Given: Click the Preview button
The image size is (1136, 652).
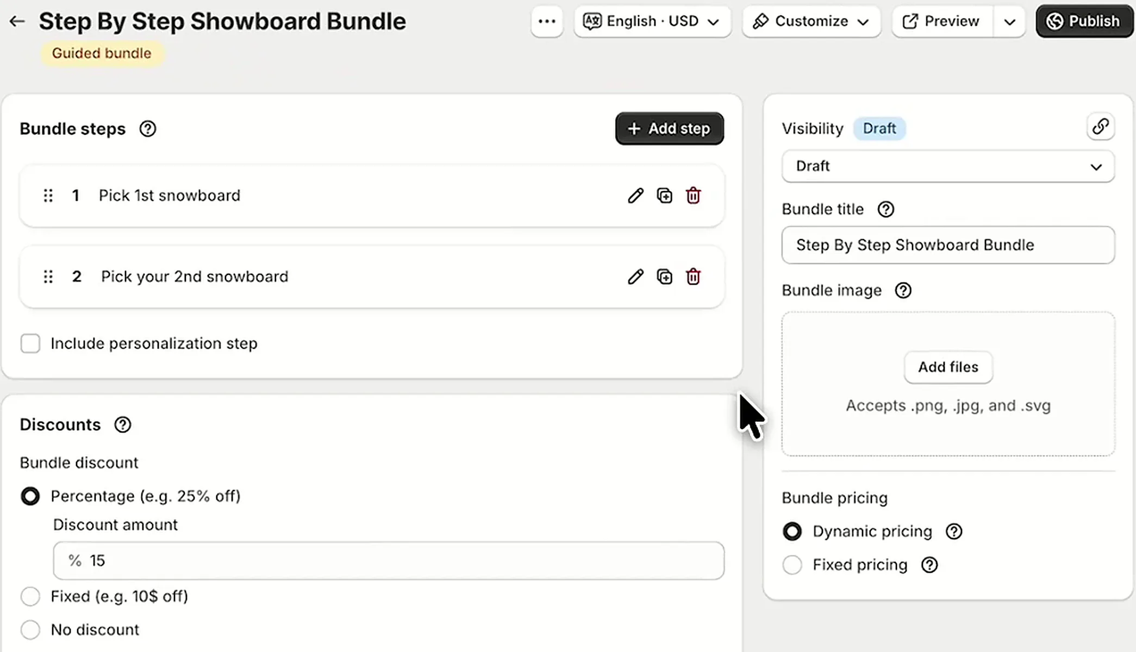Looking at the screenshot, I should coord(942,21).
